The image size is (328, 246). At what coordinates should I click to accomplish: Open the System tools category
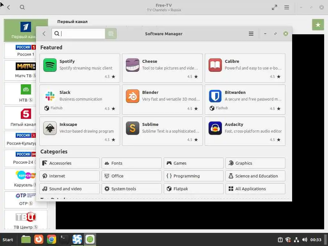[132, 189]
